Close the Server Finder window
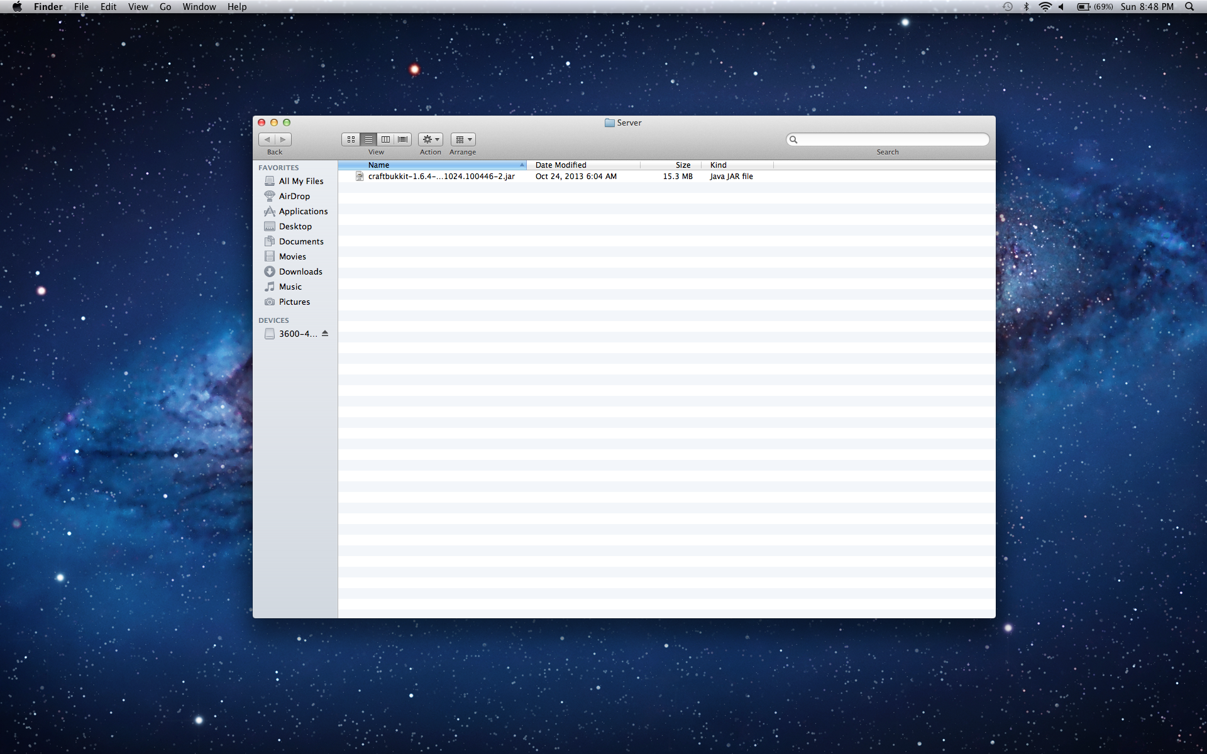The height and width of the screenshot is (754, 1207). (262, 123)
